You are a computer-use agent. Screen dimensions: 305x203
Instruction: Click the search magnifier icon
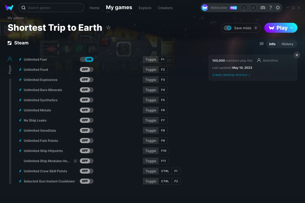point(23,8)
